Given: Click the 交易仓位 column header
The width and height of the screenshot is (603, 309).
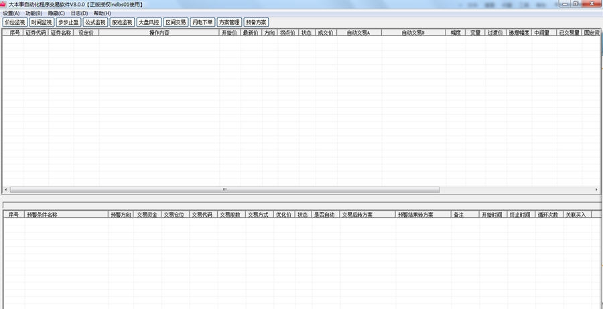Looking at the screenshot, I should pos(176,215).
